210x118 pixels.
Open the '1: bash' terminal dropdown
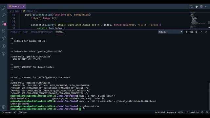pyautogui.click(x=170, y=32)
